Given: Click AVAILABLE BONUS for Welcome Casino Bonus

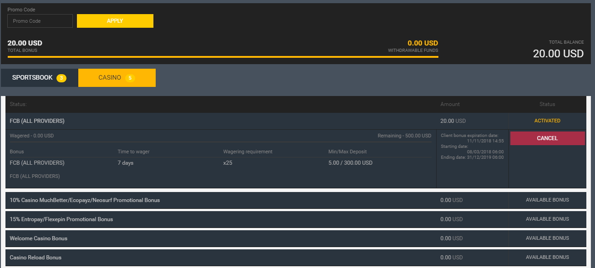Looking at the screenshot, I should point(547,238).
